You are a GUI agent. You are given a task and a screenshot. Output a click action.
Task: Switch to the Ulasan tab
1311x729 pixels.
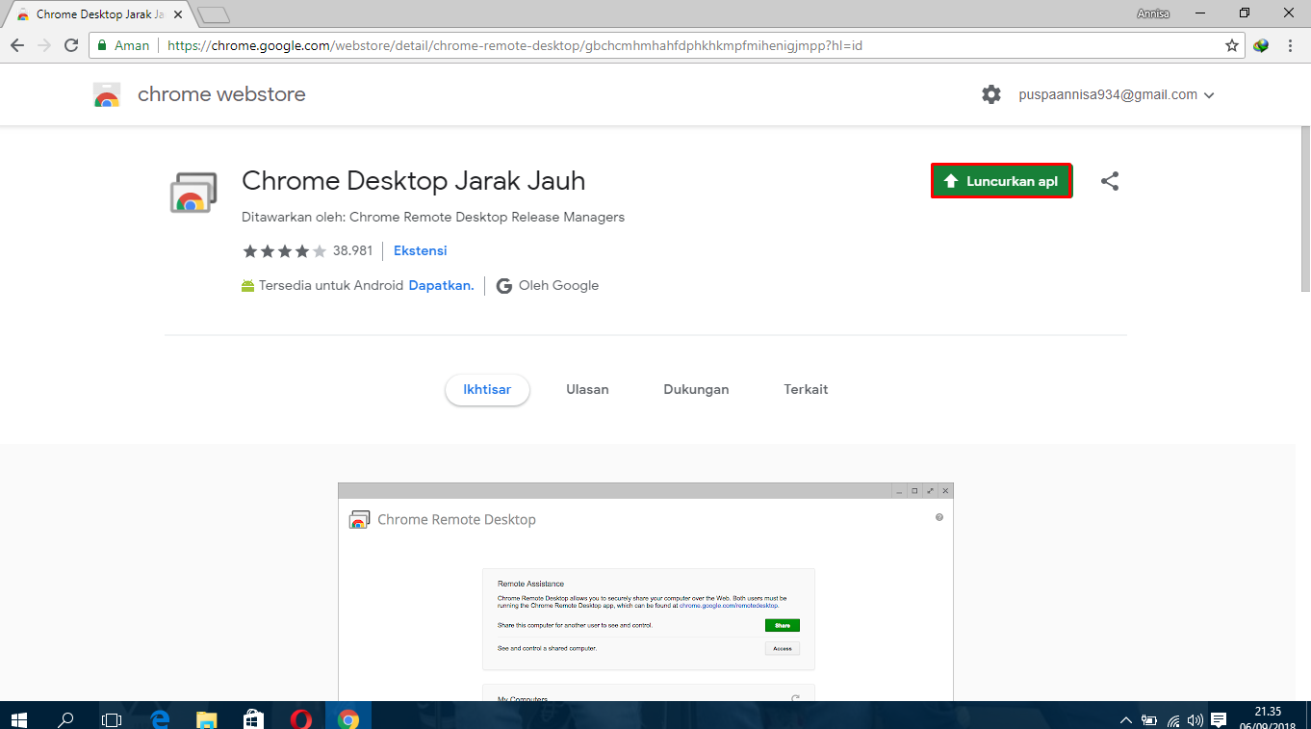(x=587, y=390)
